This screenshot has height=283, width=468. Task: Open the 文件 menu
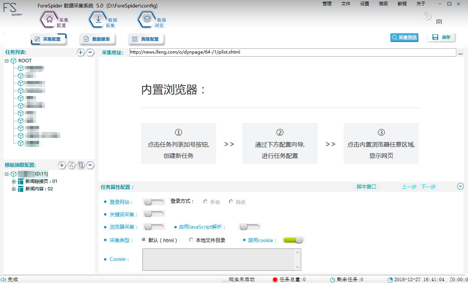coord(346,4)
